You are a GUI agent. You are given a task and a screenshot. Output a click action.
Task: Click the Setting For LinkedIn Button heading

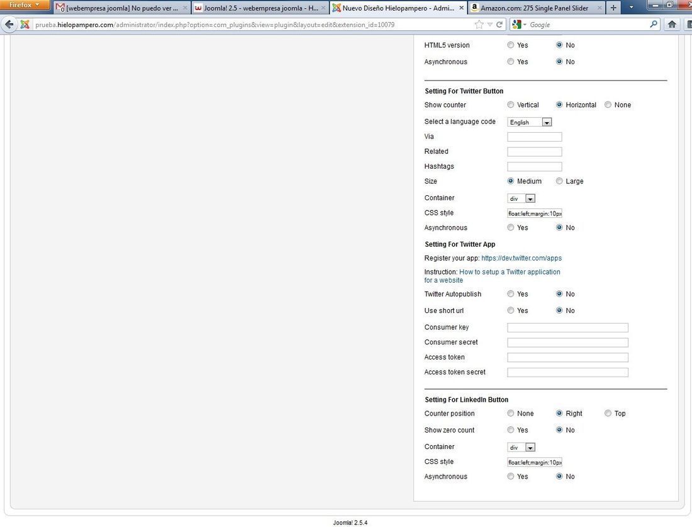(x=467, y=400)
